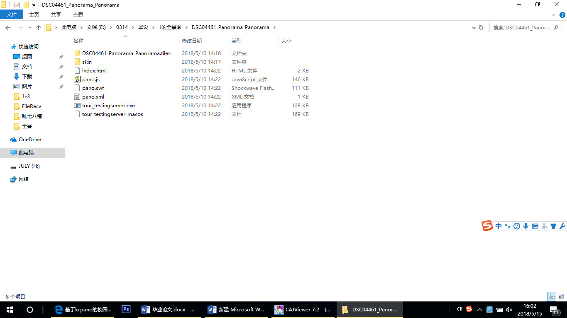Viewport: 567px width, 318px height.
Task: Select the index.html file icon
Action: coord(77,71)
